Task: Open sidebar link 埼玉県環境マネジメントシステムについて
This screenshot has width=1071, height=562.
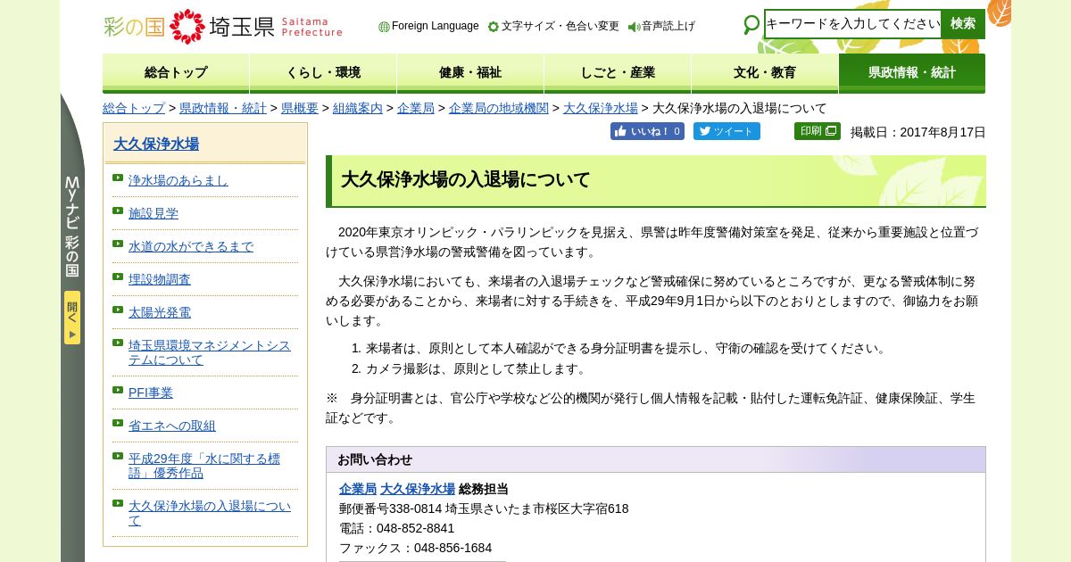Action: tap(210, 352)
